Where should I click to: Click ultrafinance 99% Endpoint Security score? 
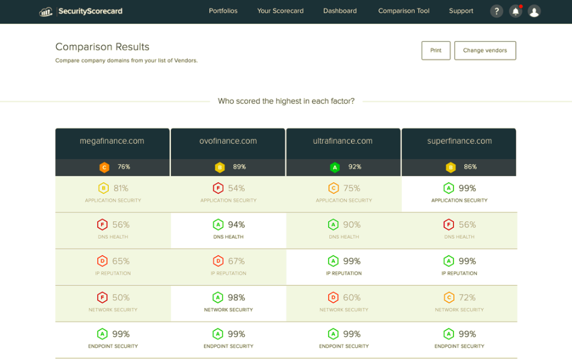pyautogui.click(x=352, y=334)
